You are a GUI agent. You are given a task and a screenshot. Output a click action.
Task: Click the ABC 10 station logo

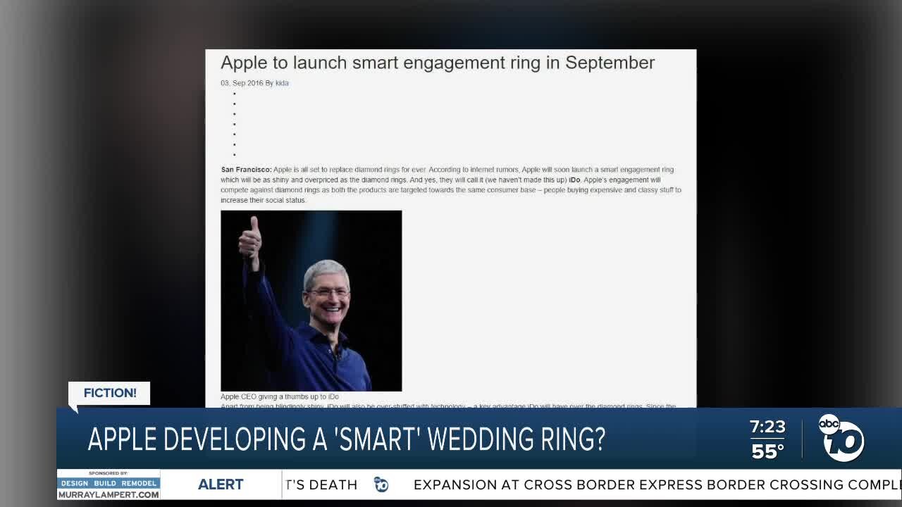pos(841,438)
